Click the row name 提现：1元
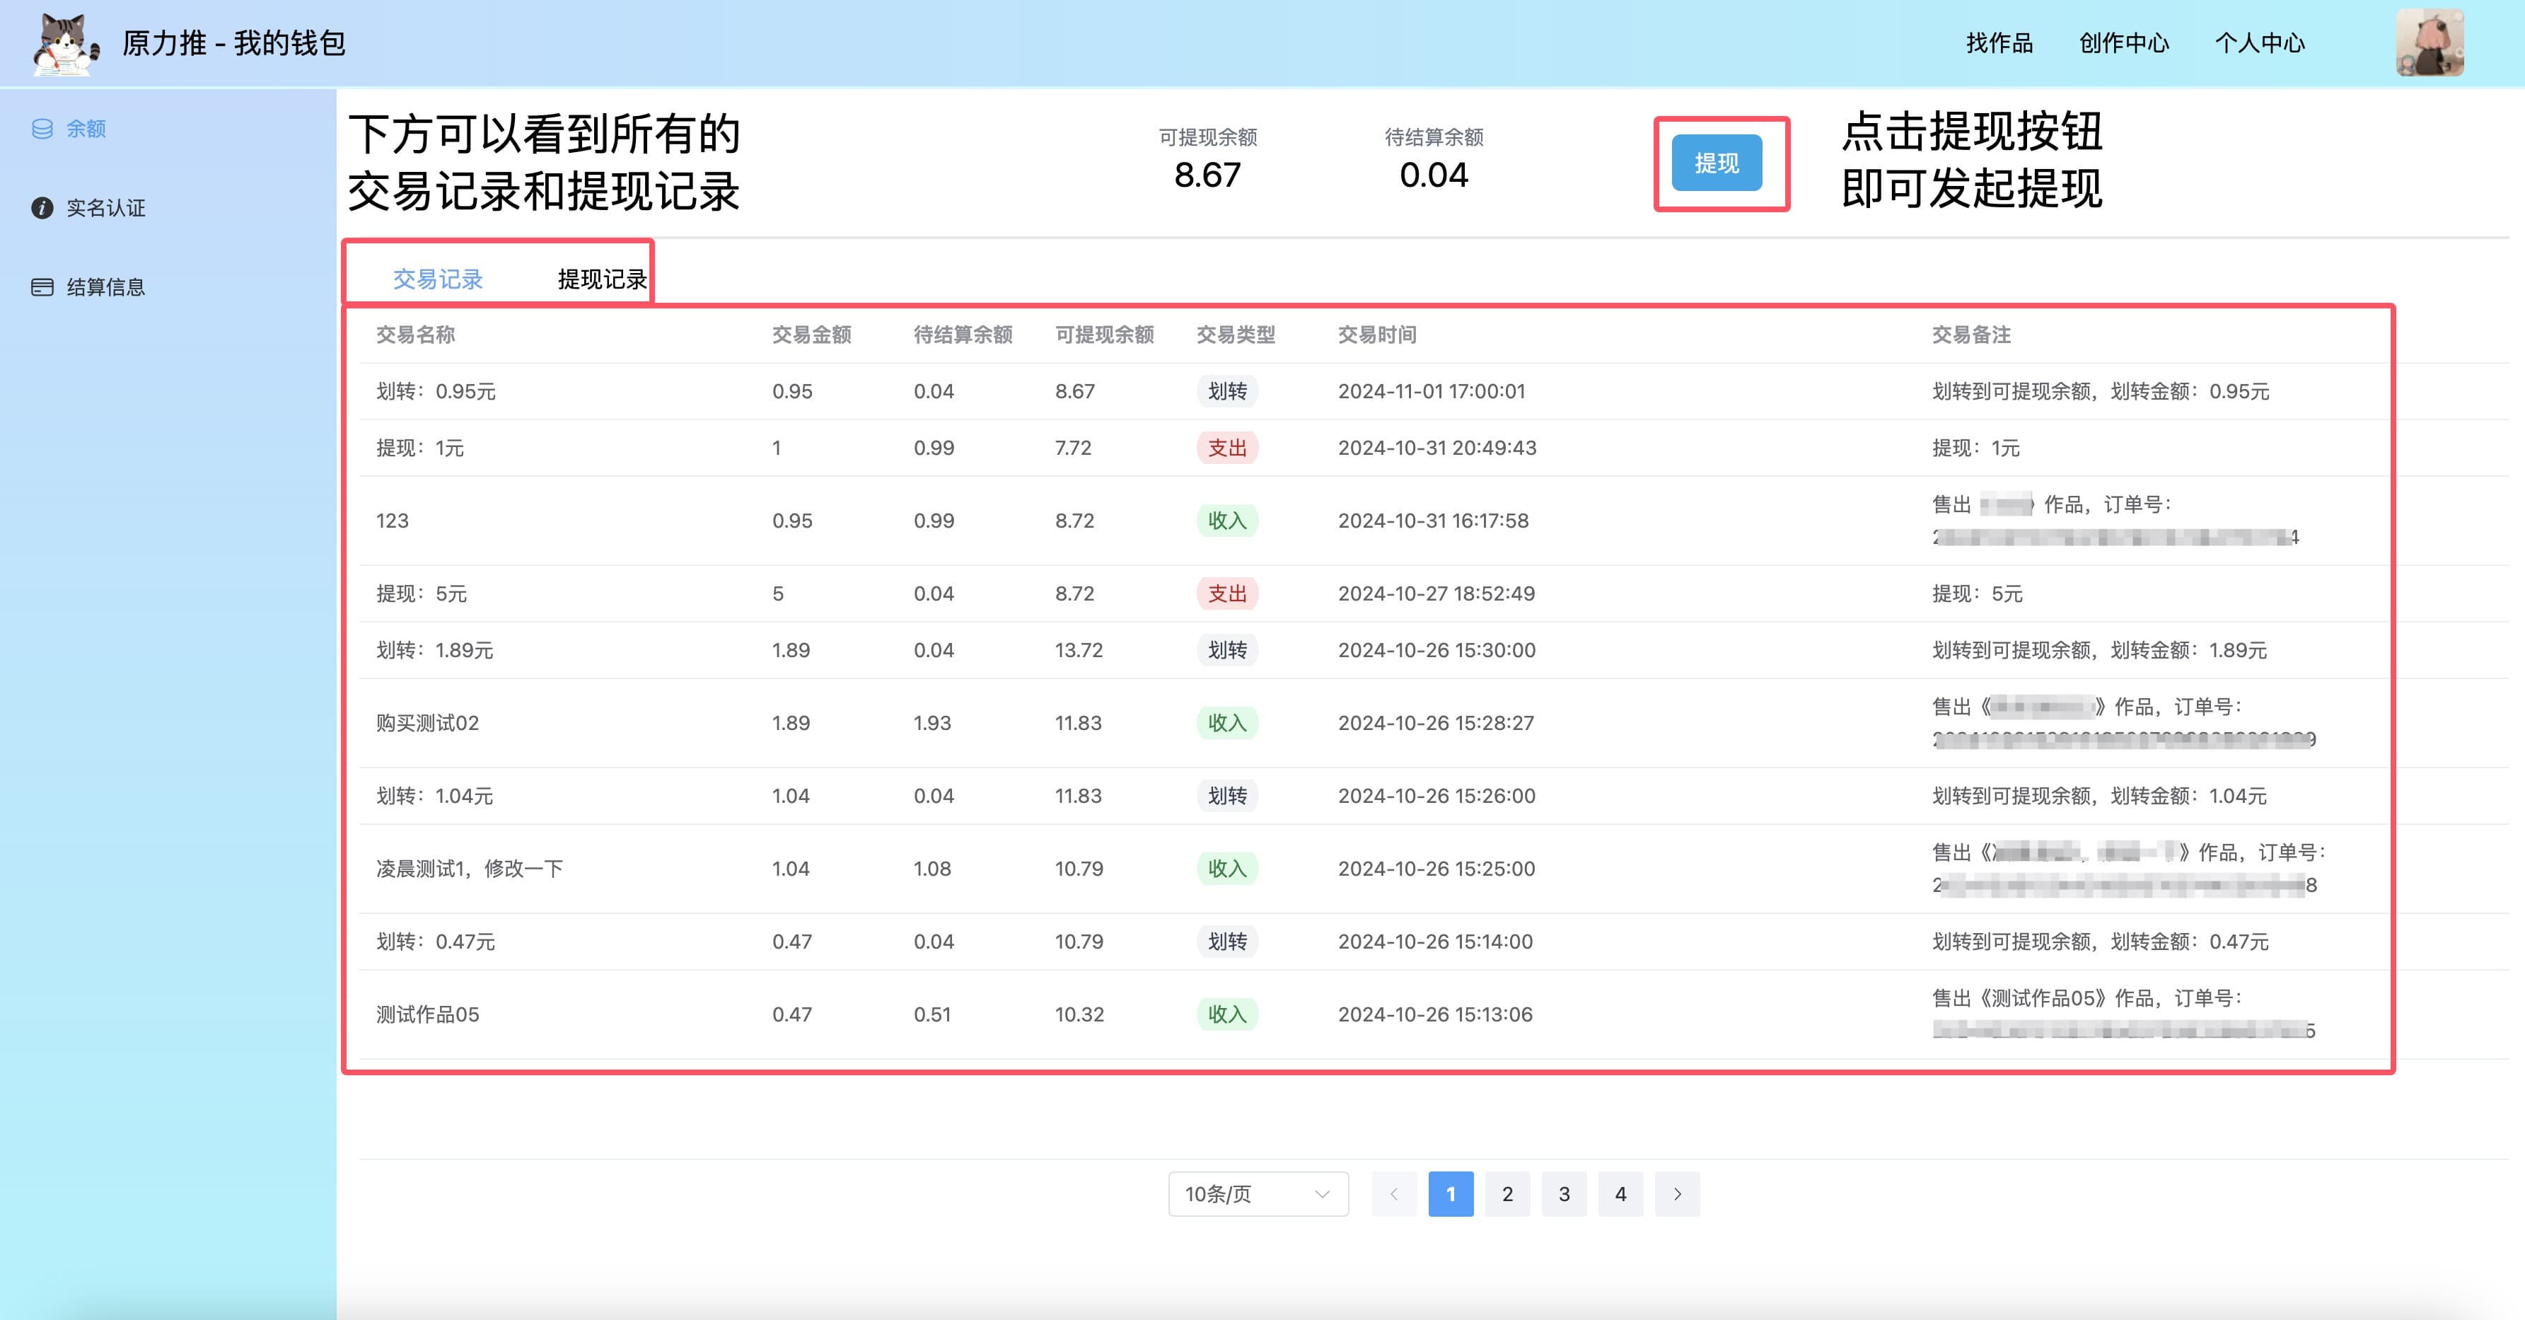2525x1320 pixels. pyautogui.click(x=421, y=448)
